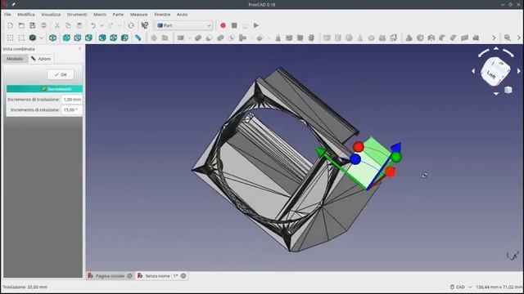Click the translation increment field 1,00 mm
Image resolution: width=524 pixels, height=294 pixels.
pos(72,100)
